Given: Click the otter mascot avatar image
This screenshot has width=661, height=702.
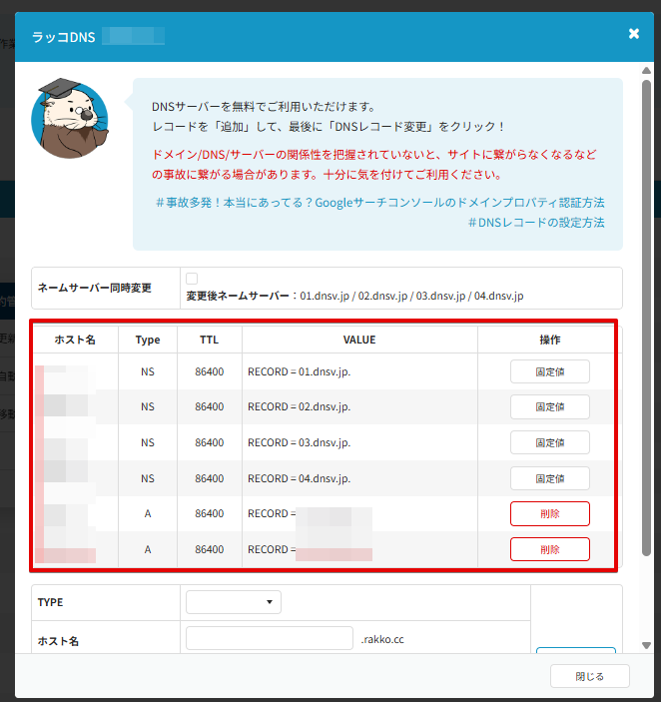Looking at the screenshot, I should tap(70, 119).
